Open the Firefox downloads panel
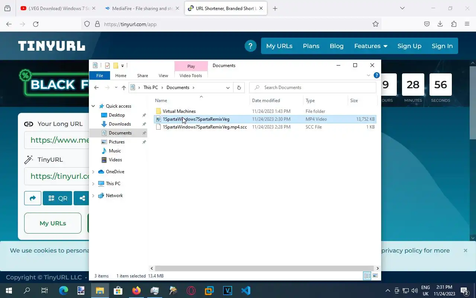 tap(440, 24)
